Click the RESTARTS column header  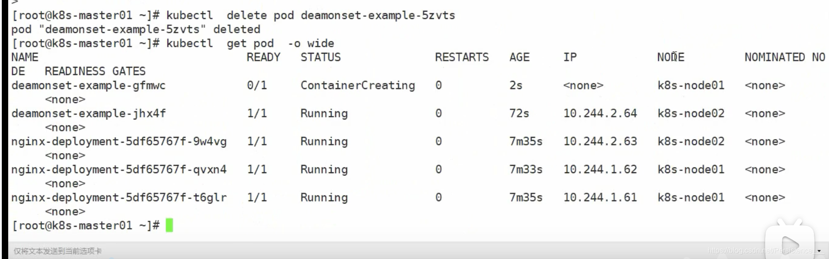[x=461, y=57]
